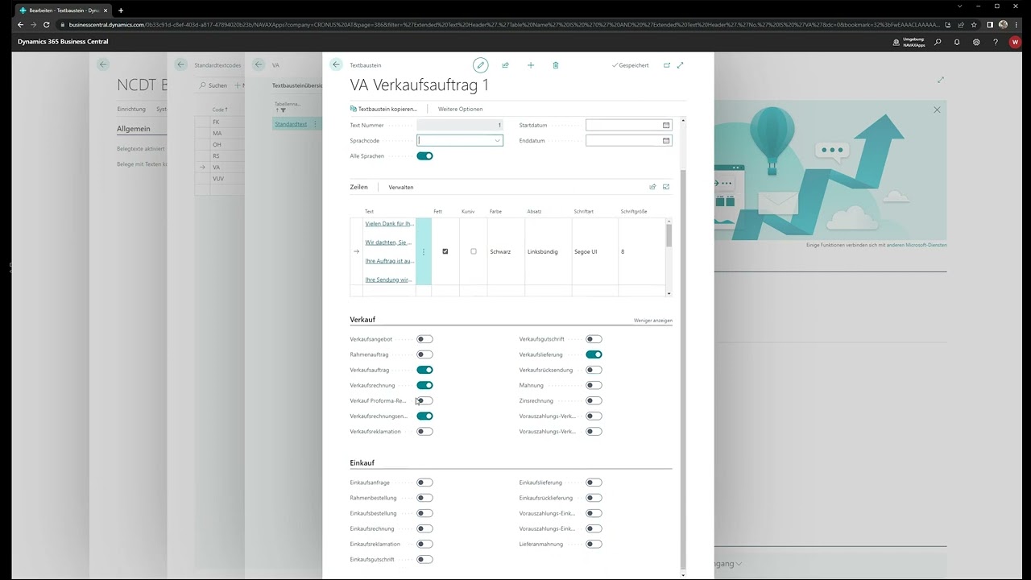
Task: Toggle Alle Sprachen switch
Action: [424, 156]
